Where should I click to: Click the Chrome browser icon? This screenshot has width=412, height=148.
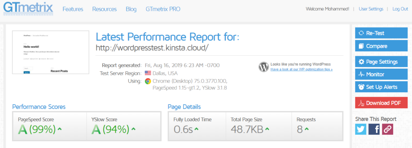(x=148, y=81)
